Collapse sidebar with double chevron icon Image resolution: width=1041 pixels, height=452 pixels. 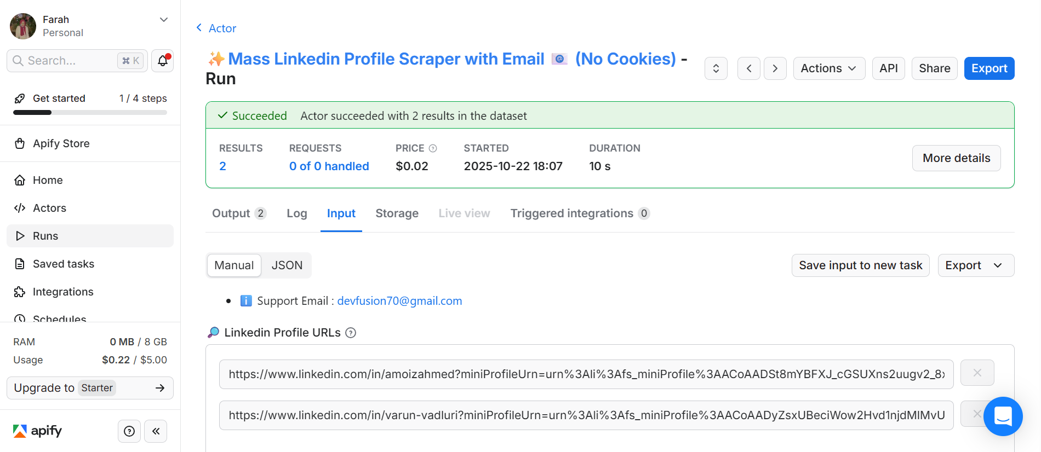click(156, 431)
